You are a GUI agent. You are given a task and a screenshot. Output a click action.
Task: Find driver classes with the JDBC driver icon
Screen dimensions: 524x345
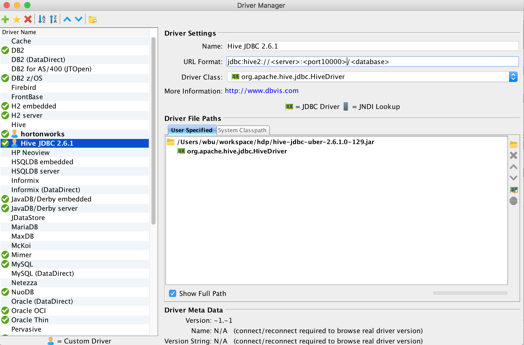pyautogui.click(x=514, y=190)
